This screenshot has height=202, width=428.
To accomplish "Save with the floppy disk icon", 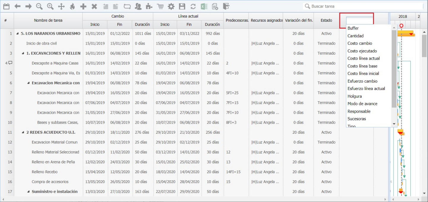I will [x=182, y=6].
